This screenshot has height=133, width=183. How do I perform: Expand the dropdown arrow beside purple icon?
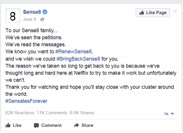[x=172, y=114]
